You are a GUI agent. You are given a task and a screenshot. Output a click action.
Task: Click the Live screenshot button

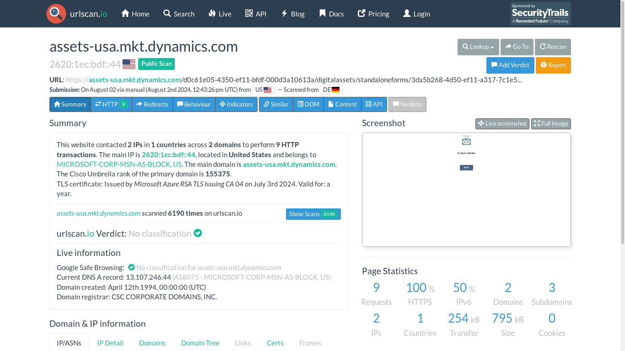pyautogui.click(x=502, y=123)
